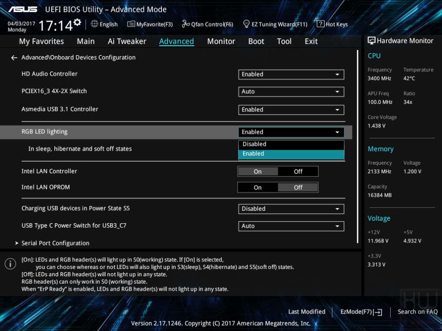The height and width of the screenshot is (331, 442).
Task: Open the Charging USB devices S5 dropdown
Action: [291, 209]
